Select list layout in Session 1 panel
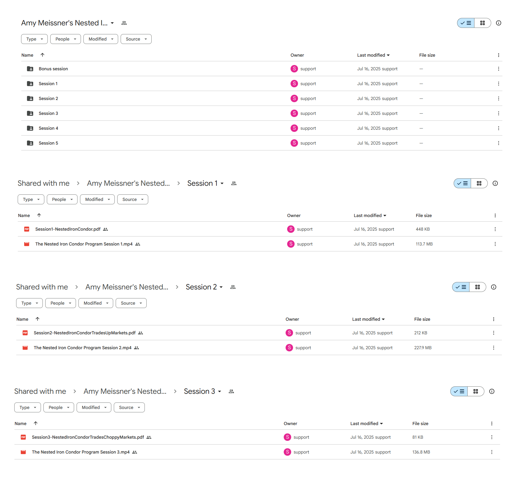516x478 pixels. pos(462,183)
